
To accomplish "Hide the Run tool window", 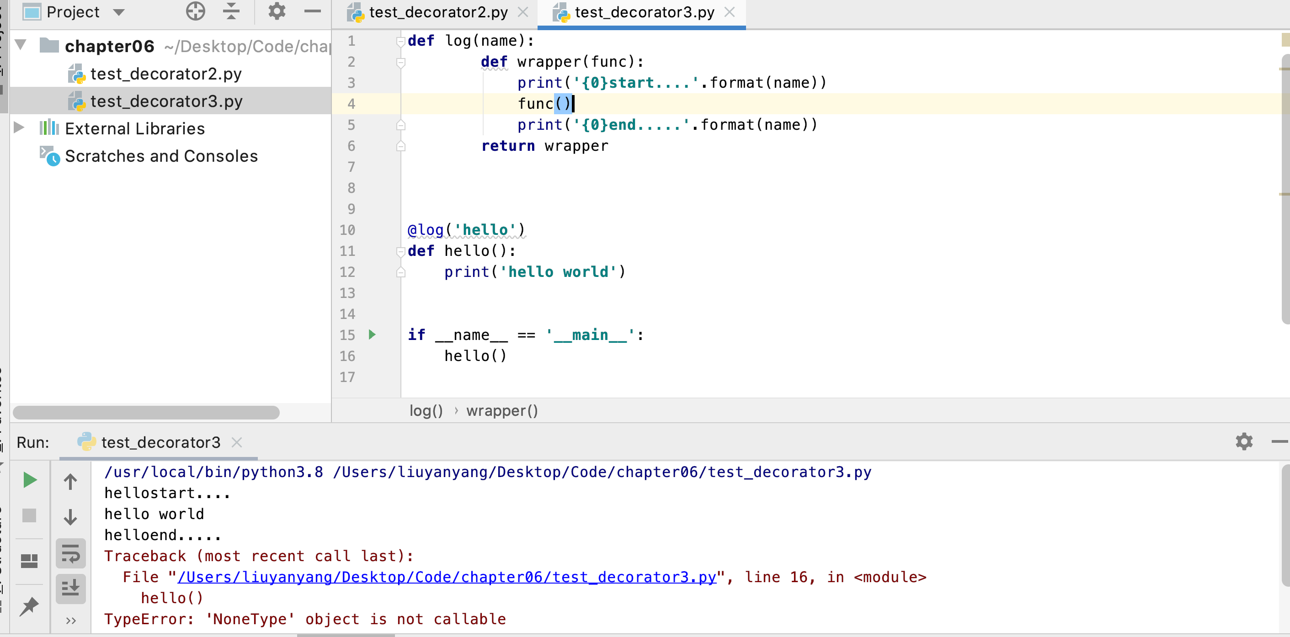I will coord(1279,441).
